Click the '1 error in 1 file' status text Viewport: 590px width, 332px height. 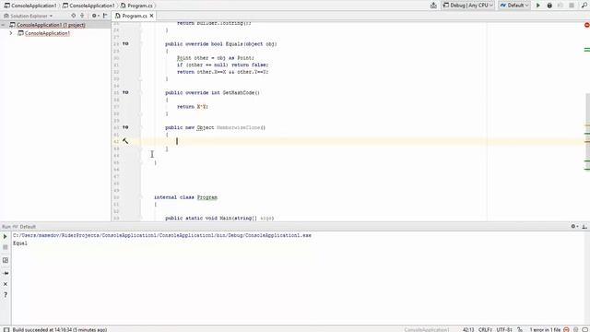point(545,330)
